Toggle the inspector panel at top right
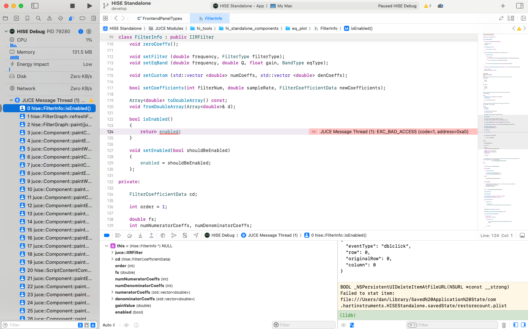 [520, 6]
